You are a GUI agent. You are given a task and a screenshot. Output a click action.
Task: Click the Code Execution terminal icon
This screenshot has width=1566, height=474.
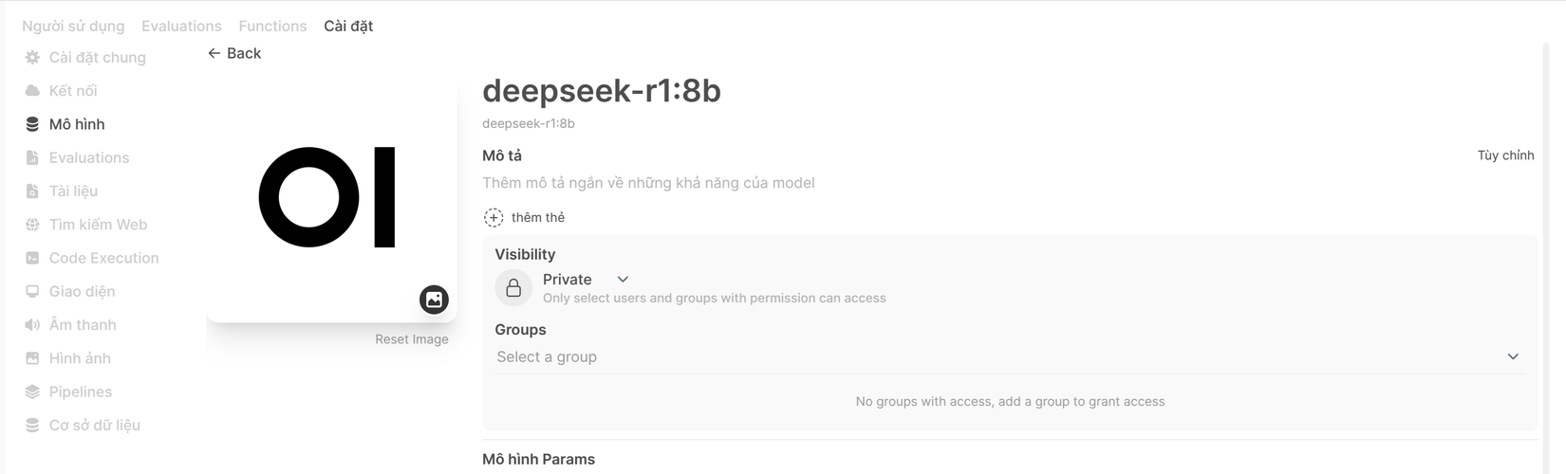click(32, 258)
